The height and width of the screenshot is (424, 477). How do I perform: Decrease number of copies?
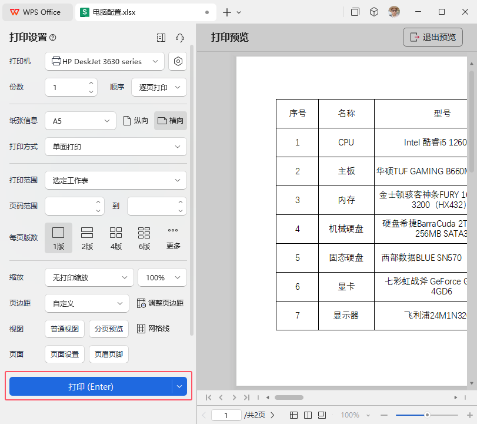(x=91, y=91)
